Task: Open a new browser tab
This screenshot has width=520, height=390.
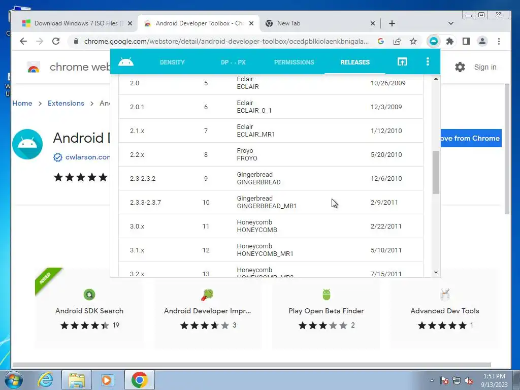Action: pyautogui.click(x=392, y=23)
